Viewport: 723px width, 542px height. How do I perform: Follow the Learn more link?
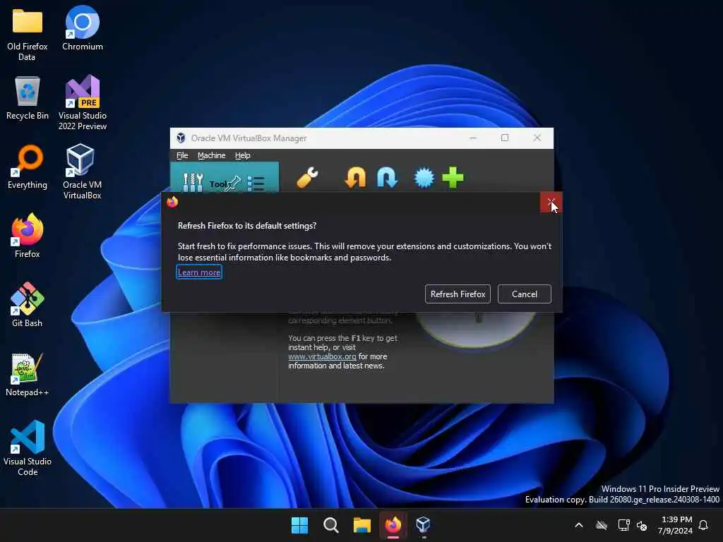coord(199,272)
